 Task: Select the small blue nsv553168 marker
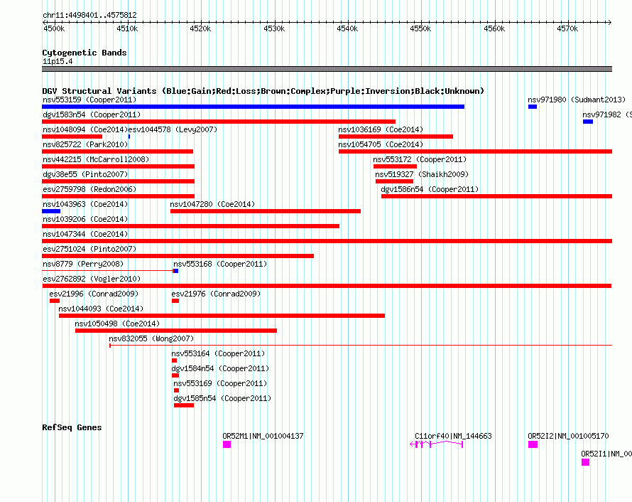pos(175,271)
